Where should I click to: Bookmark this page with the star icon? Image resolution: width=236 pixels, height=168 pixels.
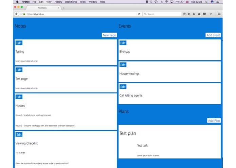(184, 14)
